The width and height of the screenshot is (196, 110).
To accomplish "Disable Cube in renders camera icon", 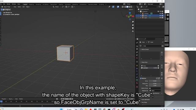I will point(162,16).
